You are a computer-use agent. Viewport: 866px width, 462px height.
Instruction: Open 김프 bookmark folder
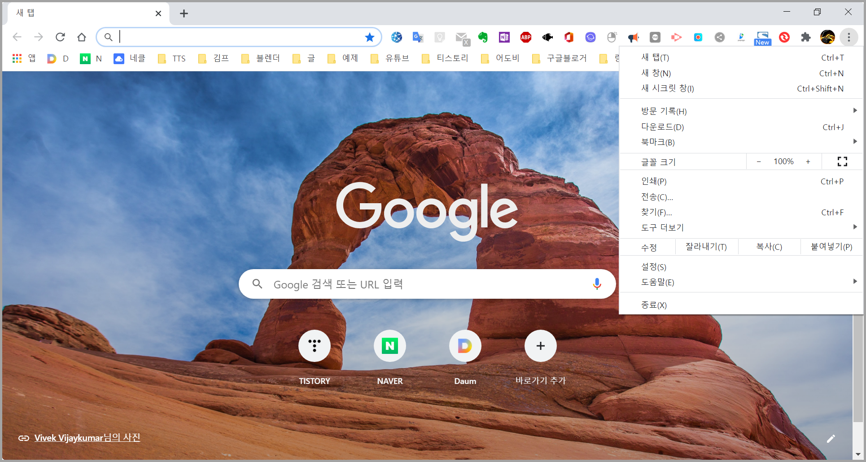(214, 58)
